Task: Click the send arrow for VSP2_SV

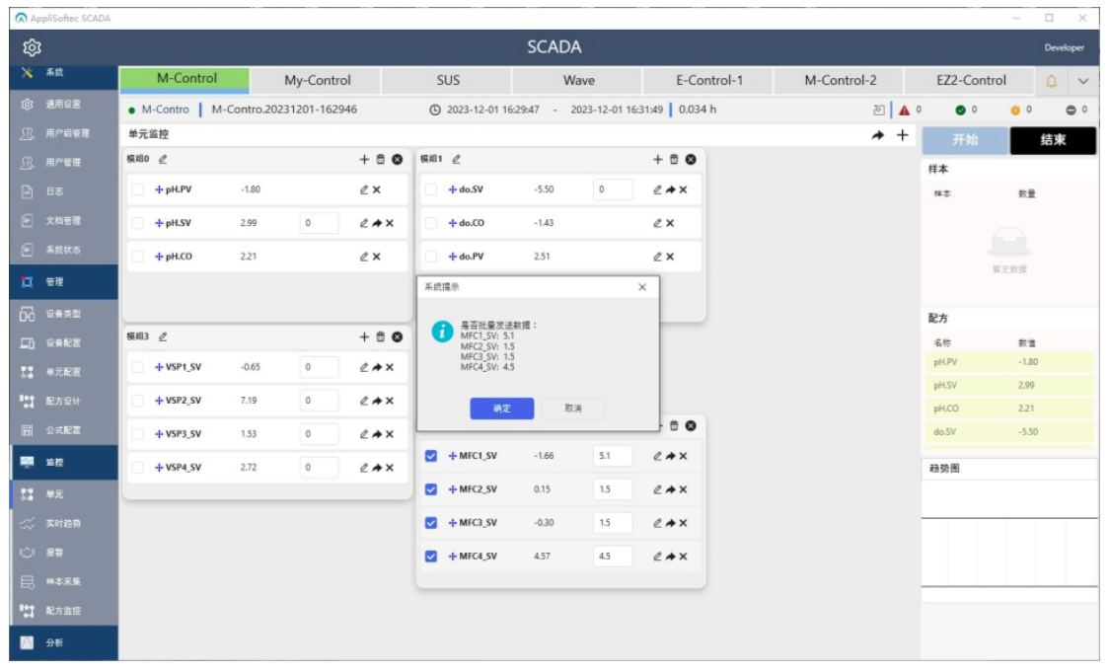Action: tap(377, 401)
